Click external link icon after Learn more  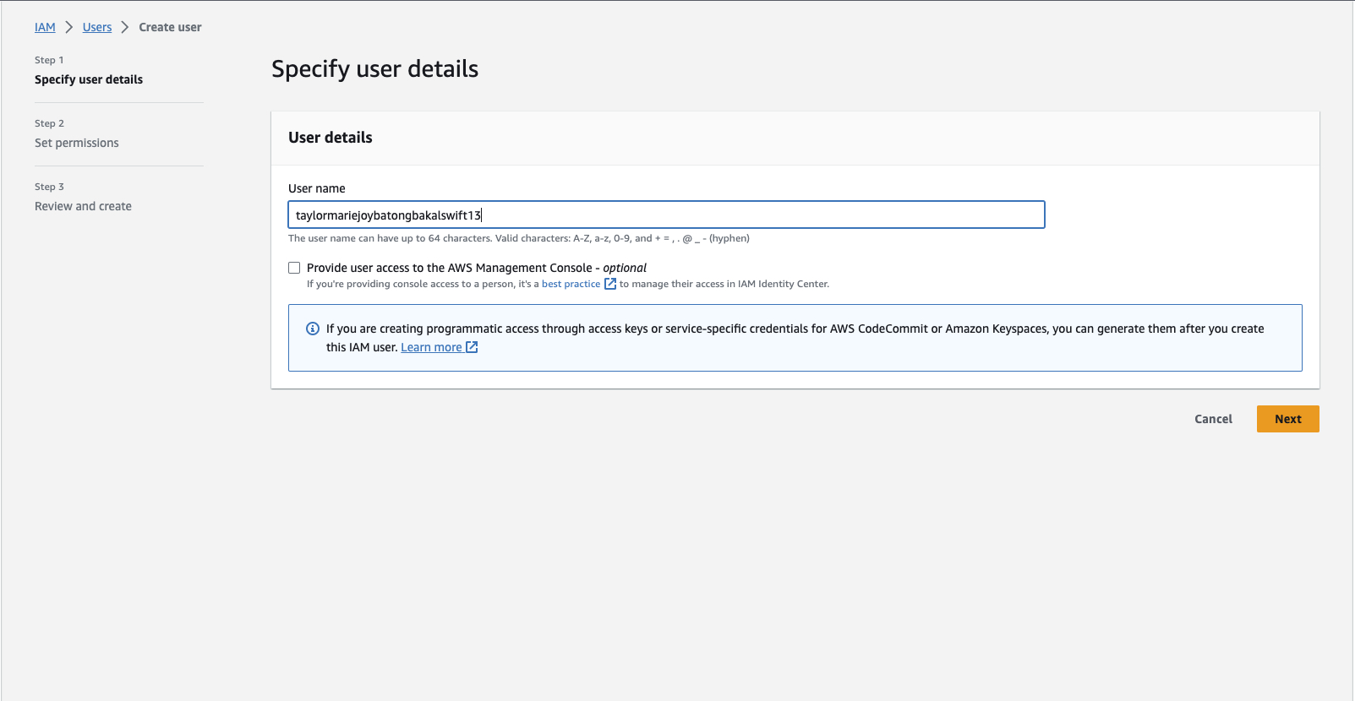pos(473,347)
